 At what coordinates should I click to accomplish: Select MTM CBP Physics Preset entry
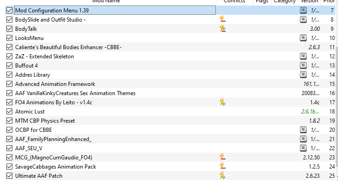(45, 121)
